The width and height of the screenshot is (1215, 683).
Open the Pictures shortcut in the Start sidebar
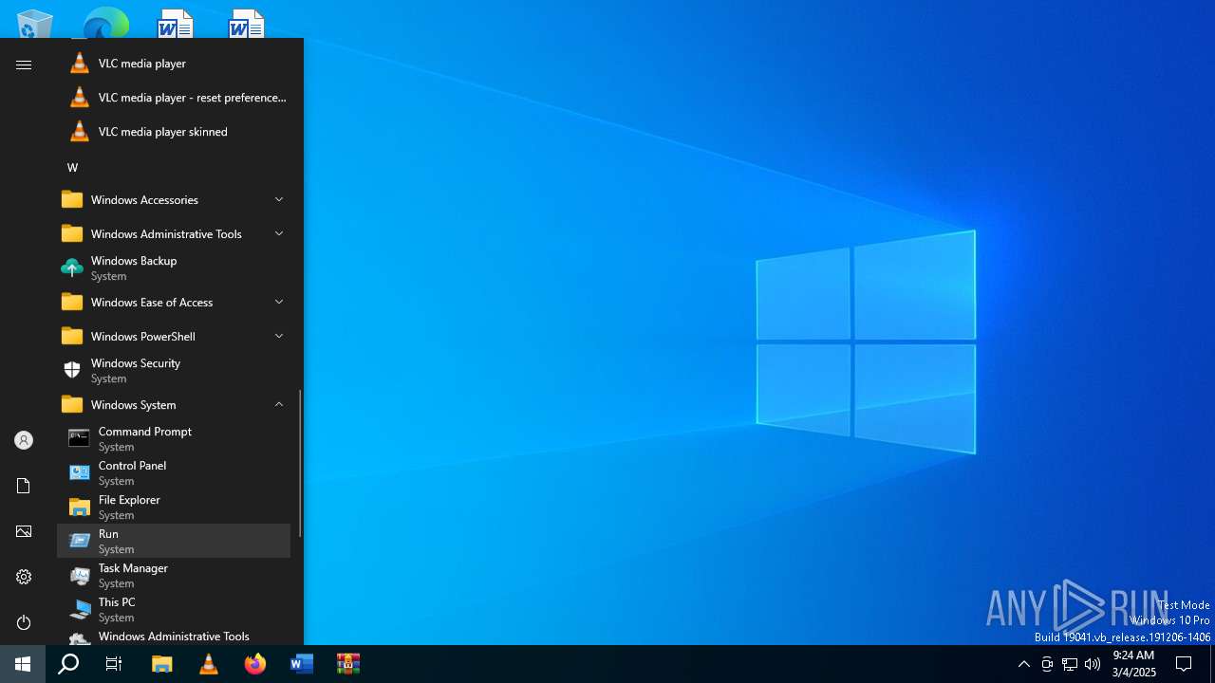point(24,531)
